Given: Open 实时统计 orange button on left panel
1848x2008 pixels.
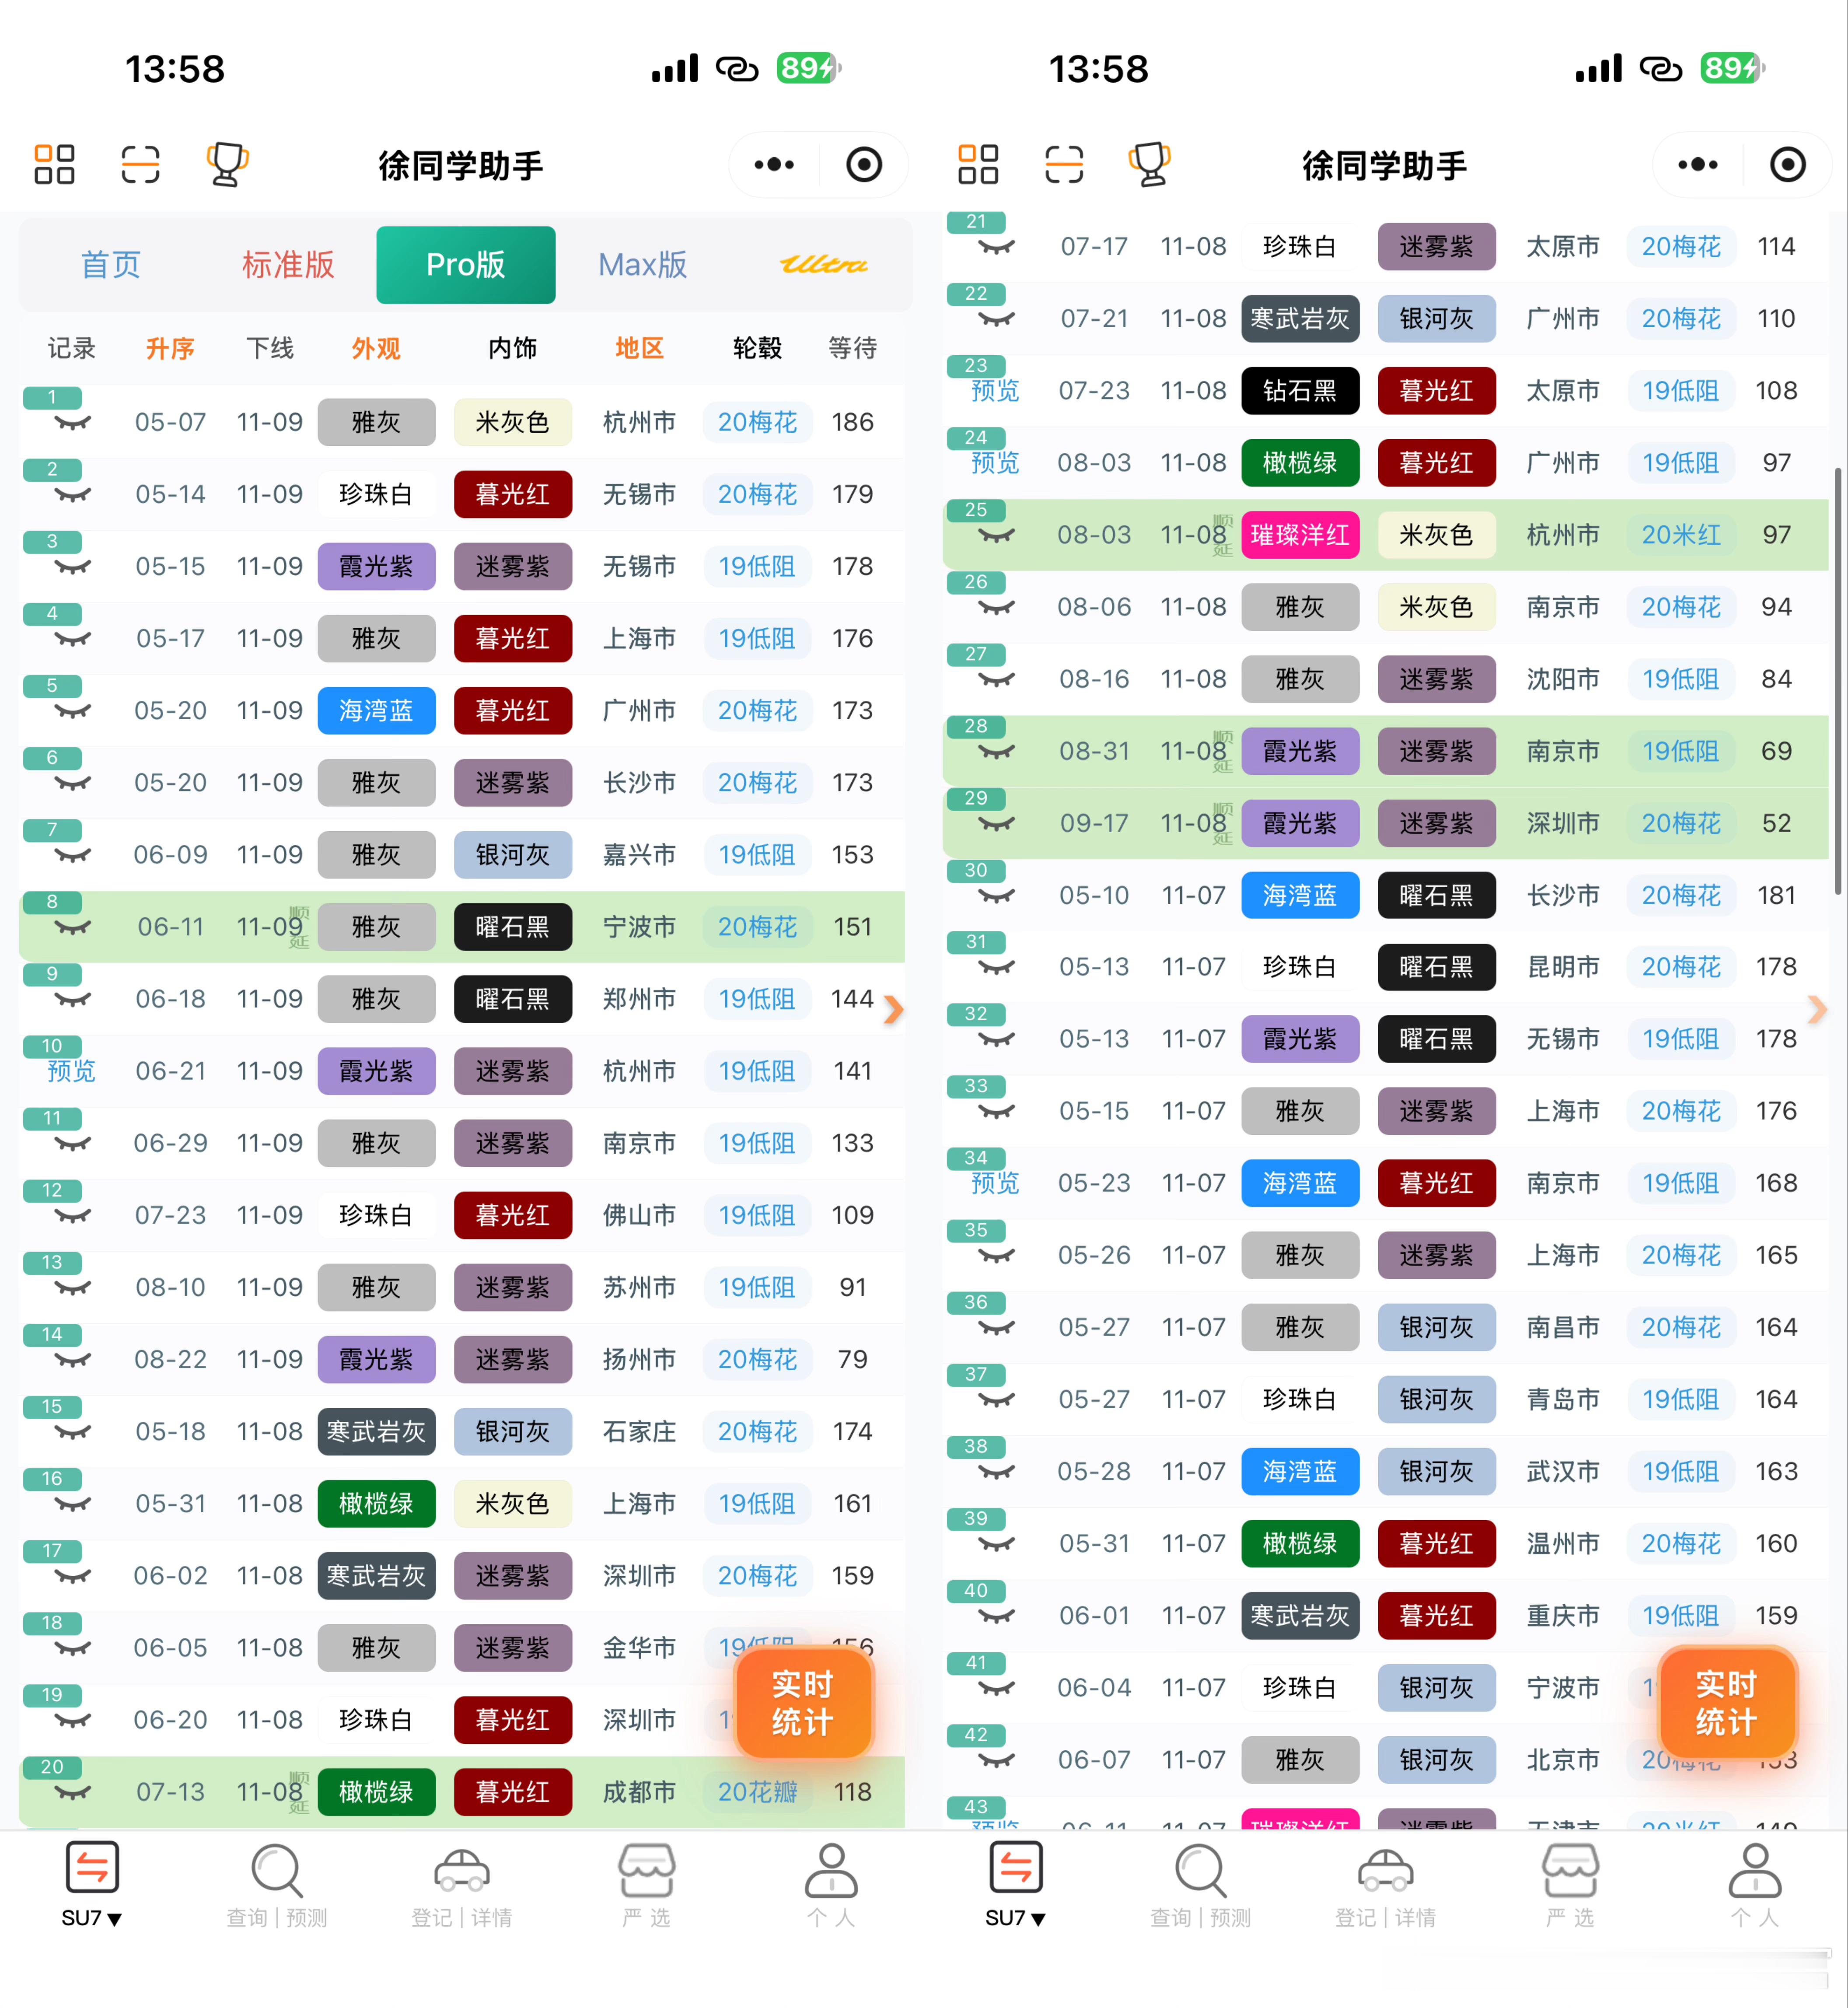Looking at the screenshot, I should click(803, 1703).
